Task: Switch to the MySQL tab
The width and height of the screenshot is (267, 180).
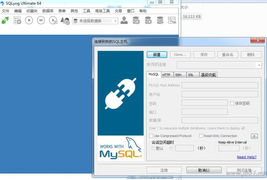Action: click(154, 74)
